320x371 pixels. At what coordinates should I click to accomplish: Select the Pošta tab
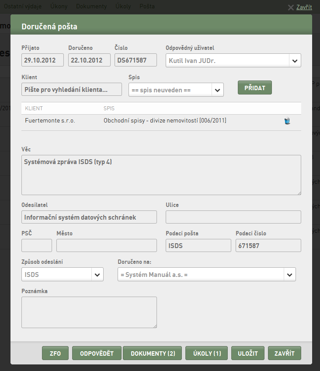click(x=147, y=7)
